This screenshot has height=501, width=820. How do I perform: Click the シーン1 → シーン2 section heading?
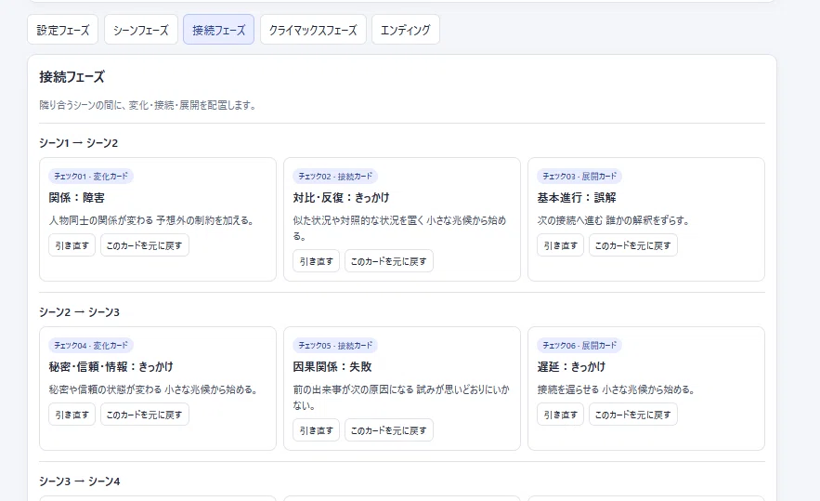coord(78,143)
